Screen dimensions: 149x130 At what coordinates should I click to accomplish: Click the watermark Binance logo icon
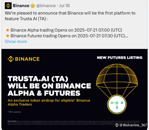click(117, 125)
